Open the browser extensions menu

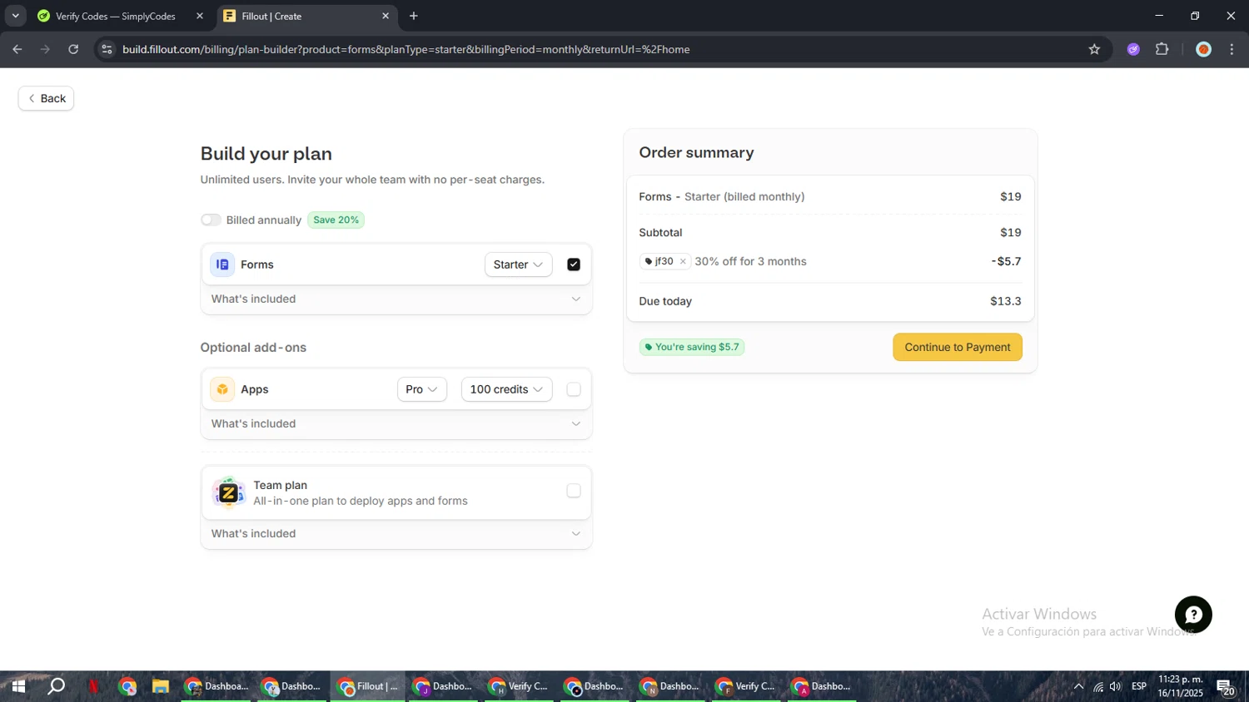point(1162,49)
